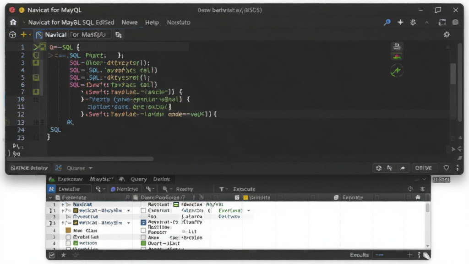The height and width of the screenshot is (264, 469).
Task: Click the Exacute filter item
Action: point(244,189)
